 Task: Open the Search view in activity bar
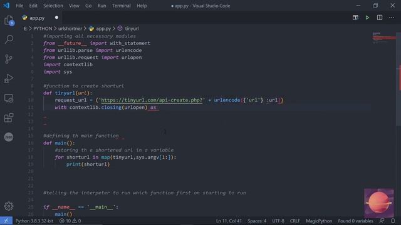[9, 39]
